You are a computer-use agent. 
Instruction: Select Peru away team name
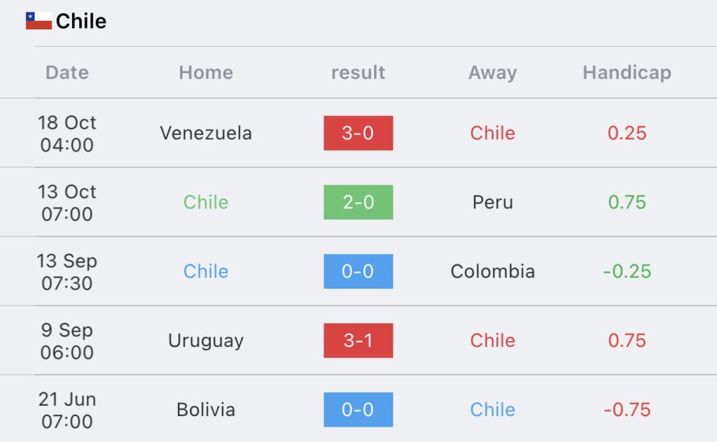pos(492,202)
